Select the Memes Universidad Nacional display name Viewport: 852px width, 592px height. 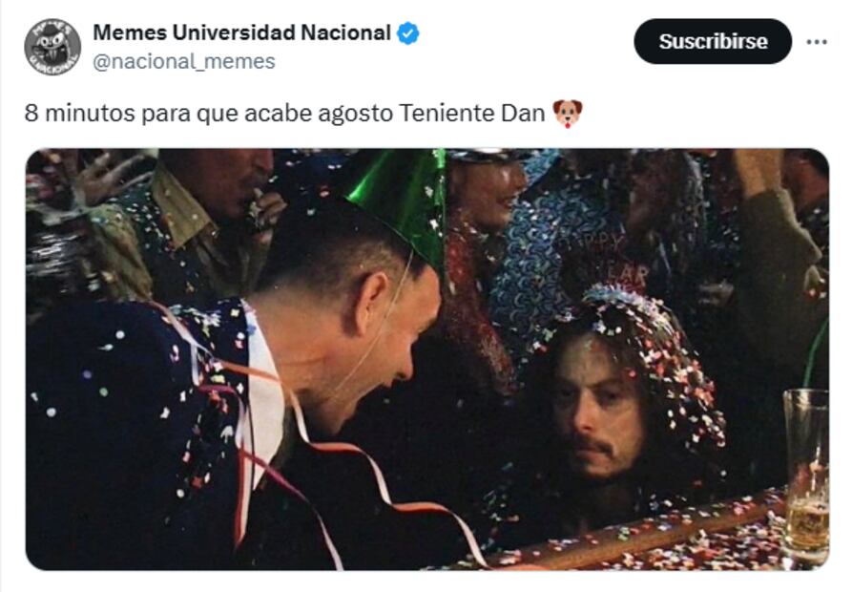pos(241,32)
